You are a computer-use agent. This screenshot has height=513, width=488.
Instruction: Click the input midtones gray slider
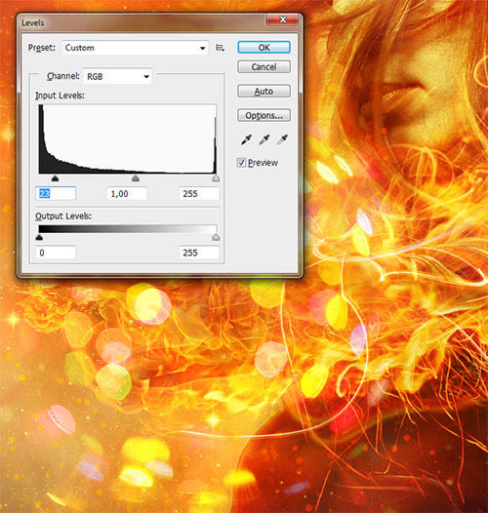136,178
